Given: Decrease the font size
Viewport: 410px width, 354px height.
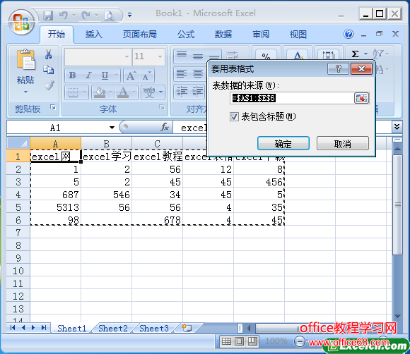Looking at the screenshot, I should [x=147, y=75].
